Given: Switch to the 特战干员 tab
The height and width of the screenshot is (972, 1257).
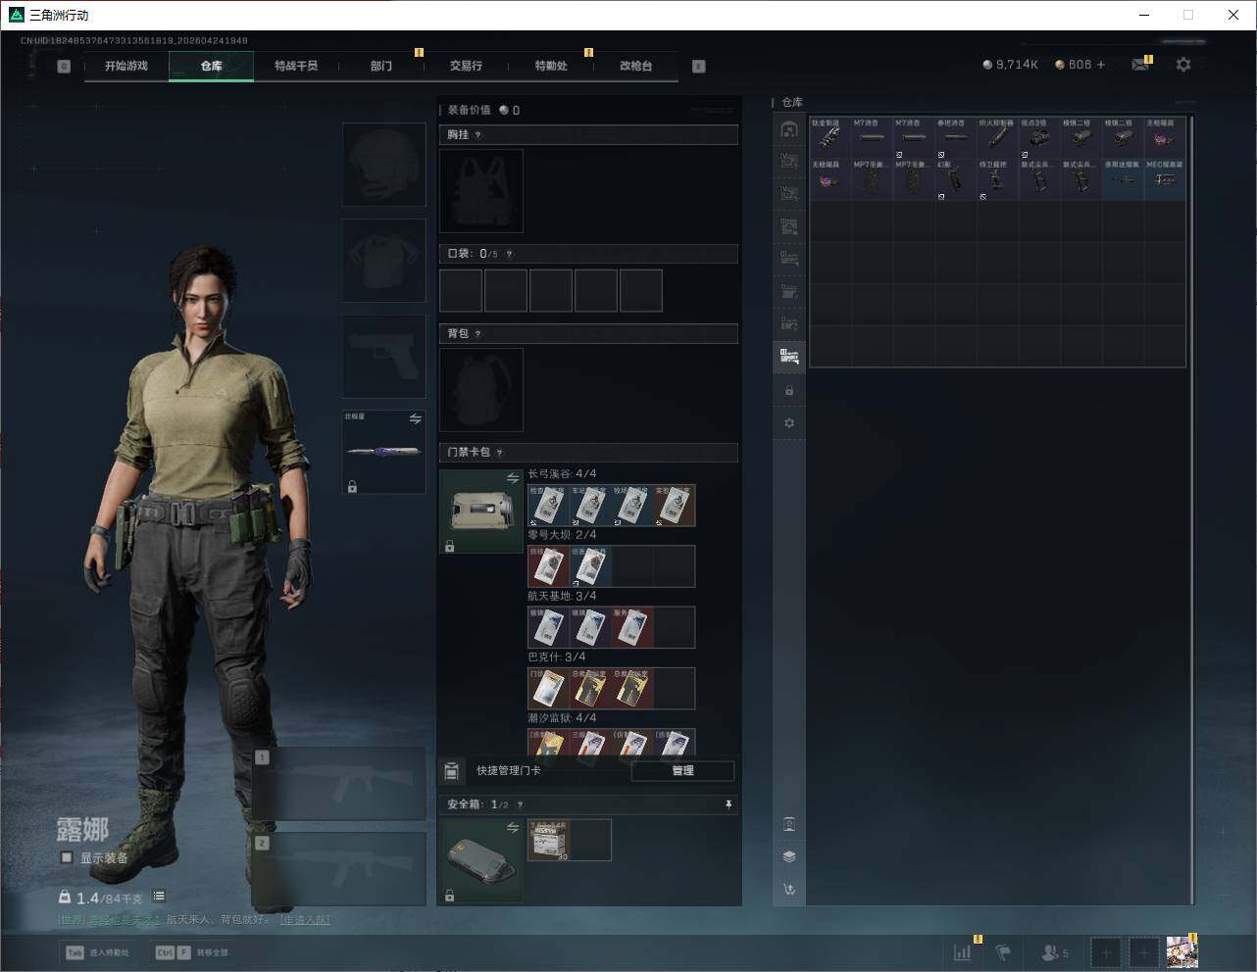Looking at the screenshot, I should click(296, 66).
